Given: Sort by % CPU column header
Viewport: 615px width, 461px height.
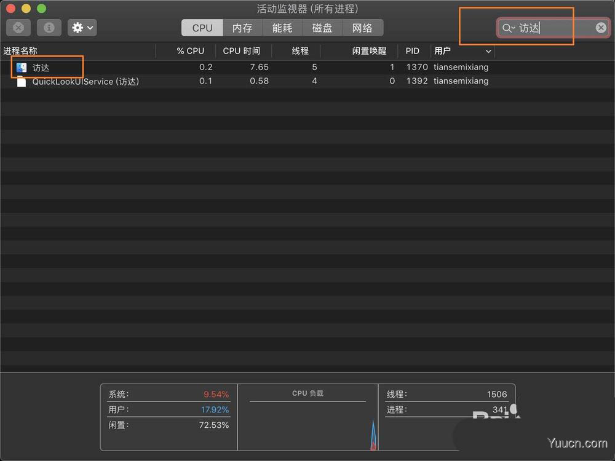Looking at the screenshot, I should pos(190,51).
